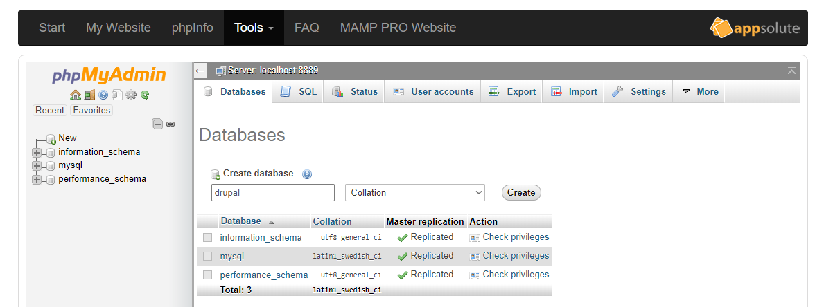Open the Collation dropdown
The height and width of the screenshot is (307, 833).
click(x=414, y=192)
